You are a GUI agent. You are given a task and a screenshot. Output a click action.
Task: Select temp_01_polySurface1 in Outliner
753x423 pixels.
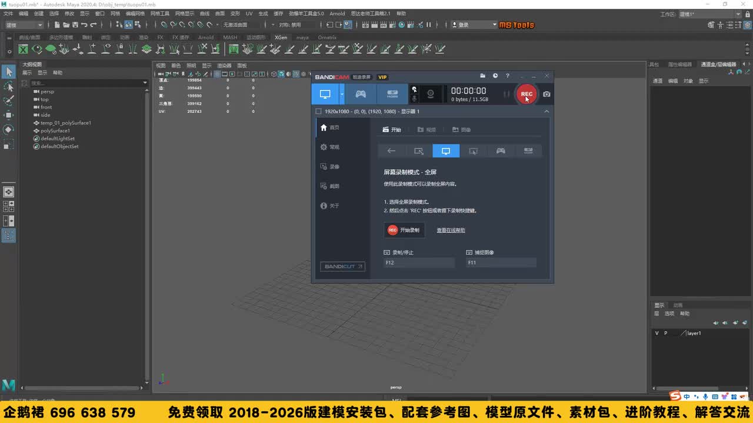(x=65, y=123)
